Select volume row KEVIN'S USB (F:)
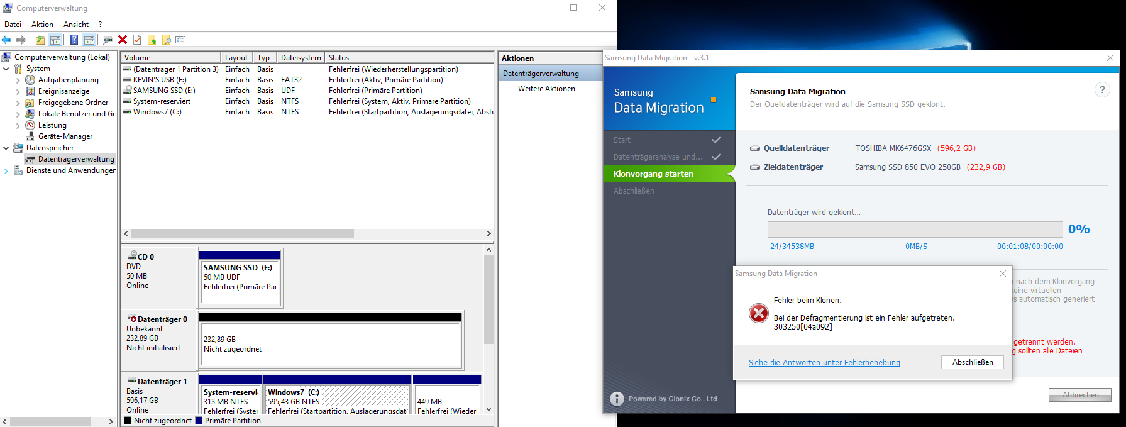 [x=308, y=80]
